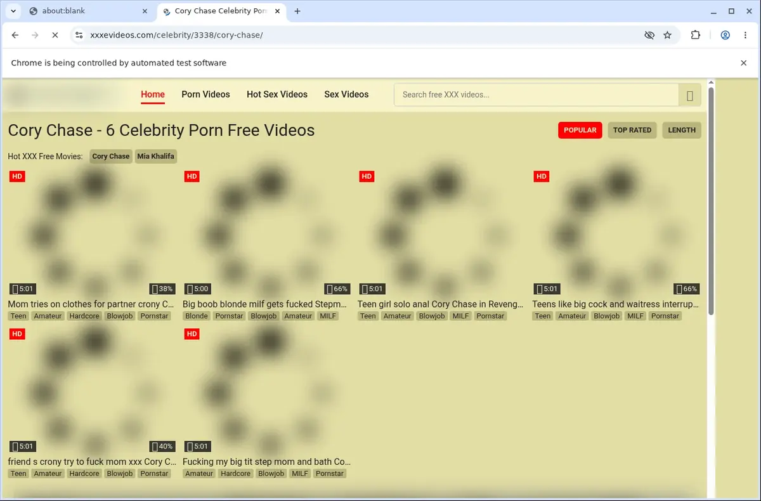Focus the URL address bar
761x501 pixels.
pos(361,36)
